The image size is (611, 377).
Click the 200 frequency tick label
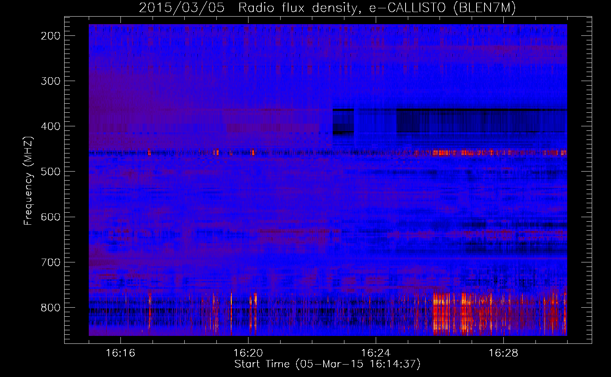tap(51, 36)
